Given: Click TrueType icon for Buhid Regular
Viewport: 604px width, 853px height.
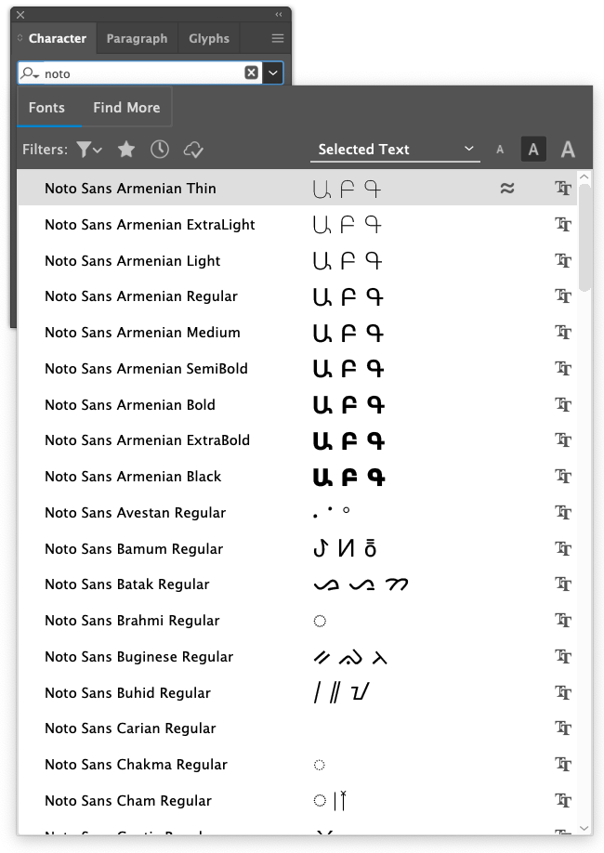Looking at the screenshot, I should pyautogui.click(x=562, y=692).
